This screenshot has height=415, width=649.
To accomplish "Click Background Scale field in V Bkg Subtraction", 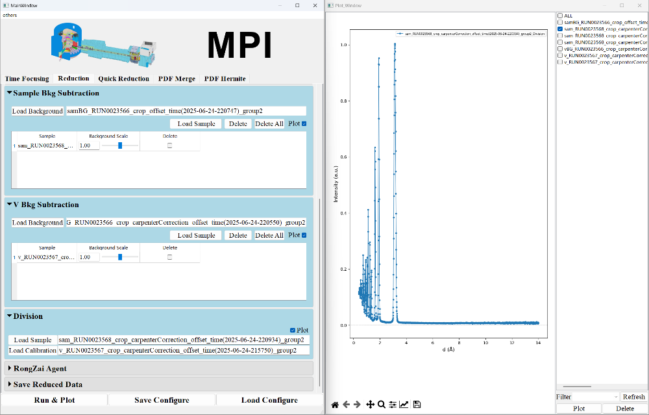I will (x=88, y=257).
